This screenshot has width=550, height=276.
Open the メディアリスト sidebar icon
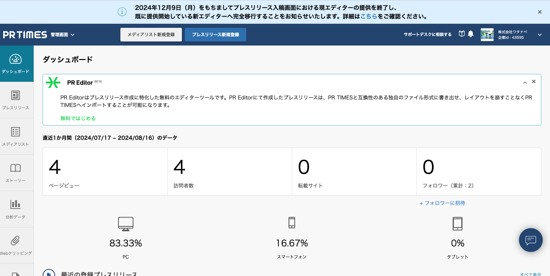pyautogui.click(x=16, y=136)
